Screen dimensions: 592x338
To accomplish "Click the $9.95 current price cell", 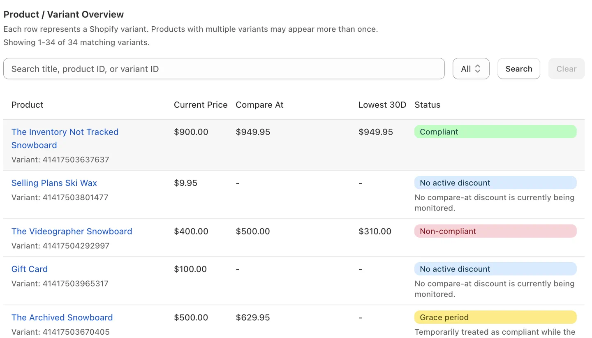I will (x=186, y=183).
